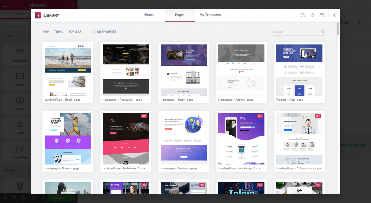Select the Video widget icon
This screenshot has height=203, width=371.
[20, 100]
